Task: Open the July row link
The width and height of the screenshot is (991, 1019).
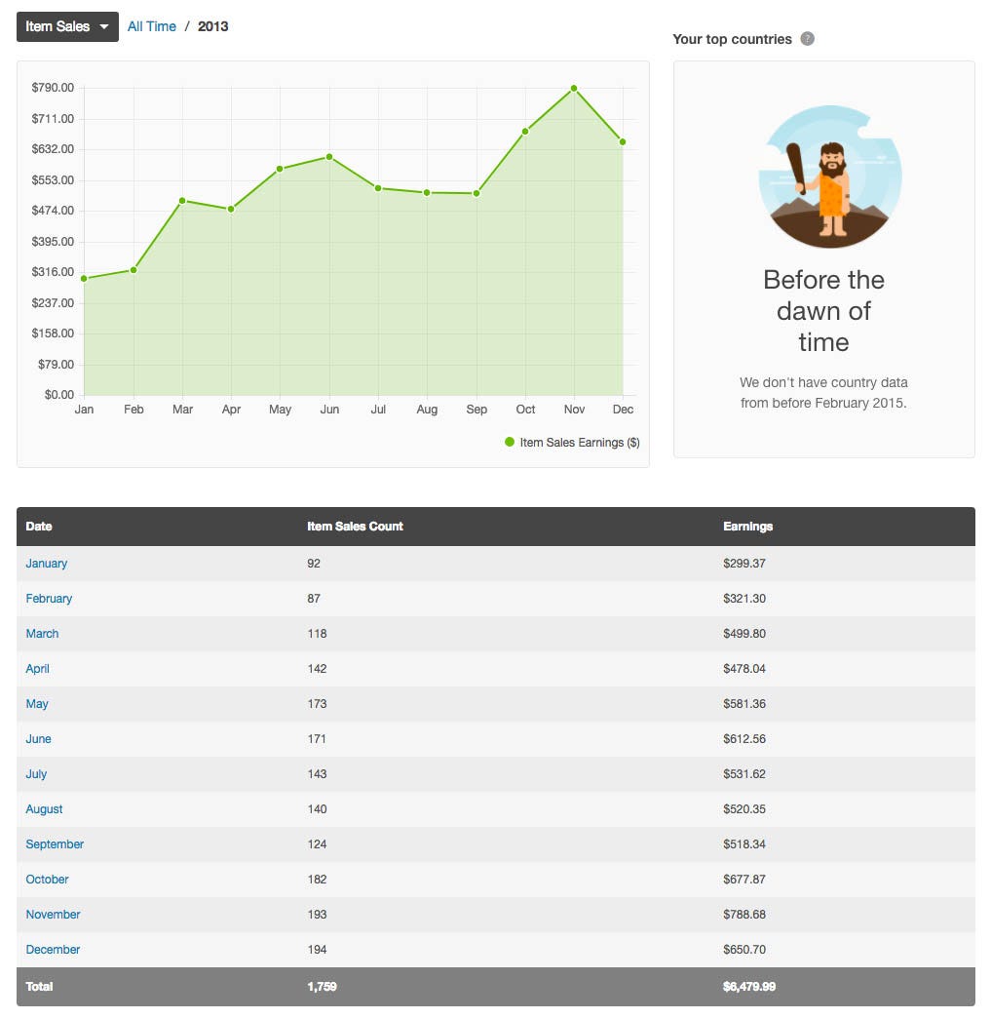Action: click(36, 774)
